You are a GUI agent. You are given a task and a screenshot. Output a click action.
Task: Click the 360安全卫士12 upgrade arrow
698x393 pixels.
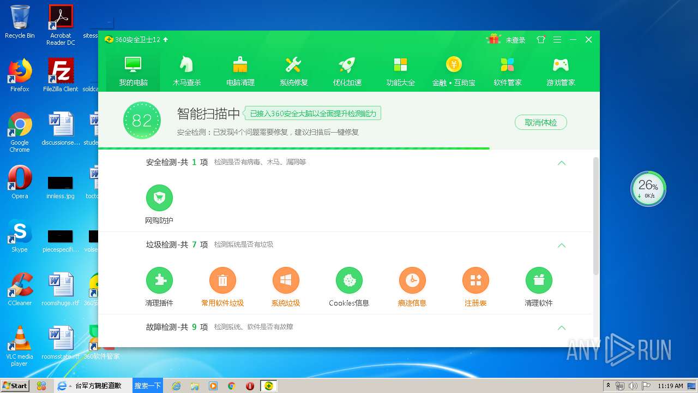[x=166, y=39]
